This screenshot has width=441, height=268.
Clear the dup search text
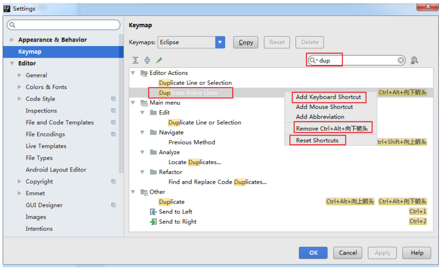[401, 60]
